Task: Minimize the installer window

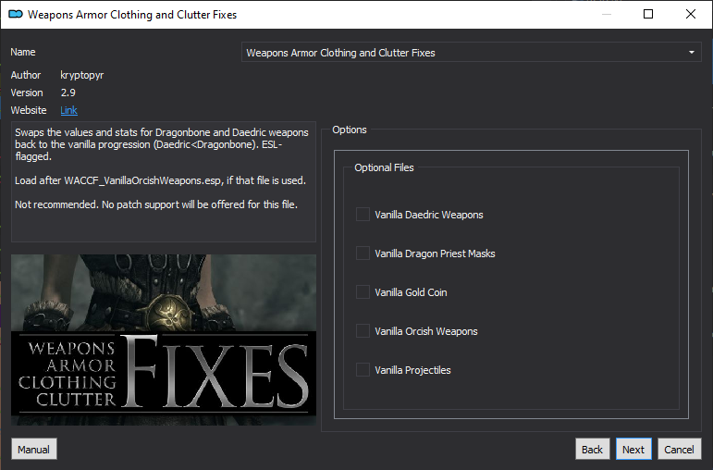Action: pyautogui.click(x=606, y=15)
